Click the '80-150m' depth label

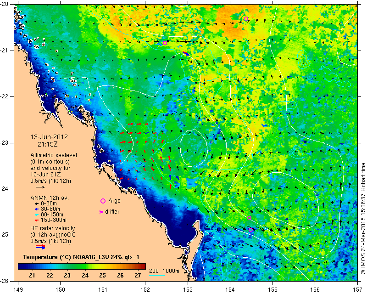pyautogui.click(x=52, y=215)
